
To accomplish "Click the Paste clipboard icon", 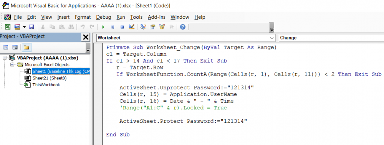I will pyautogui.click(x=62, y=27).
